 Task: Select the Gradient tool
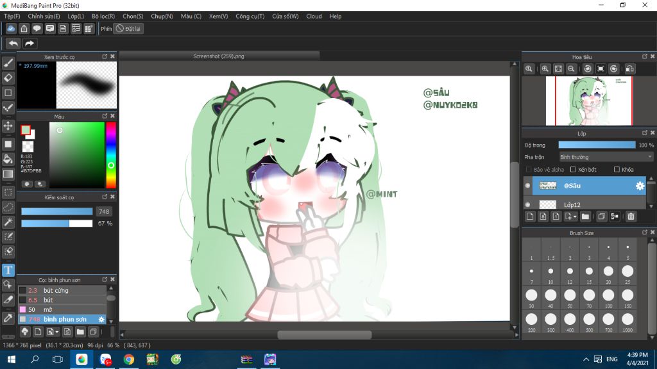click(8, 174)
